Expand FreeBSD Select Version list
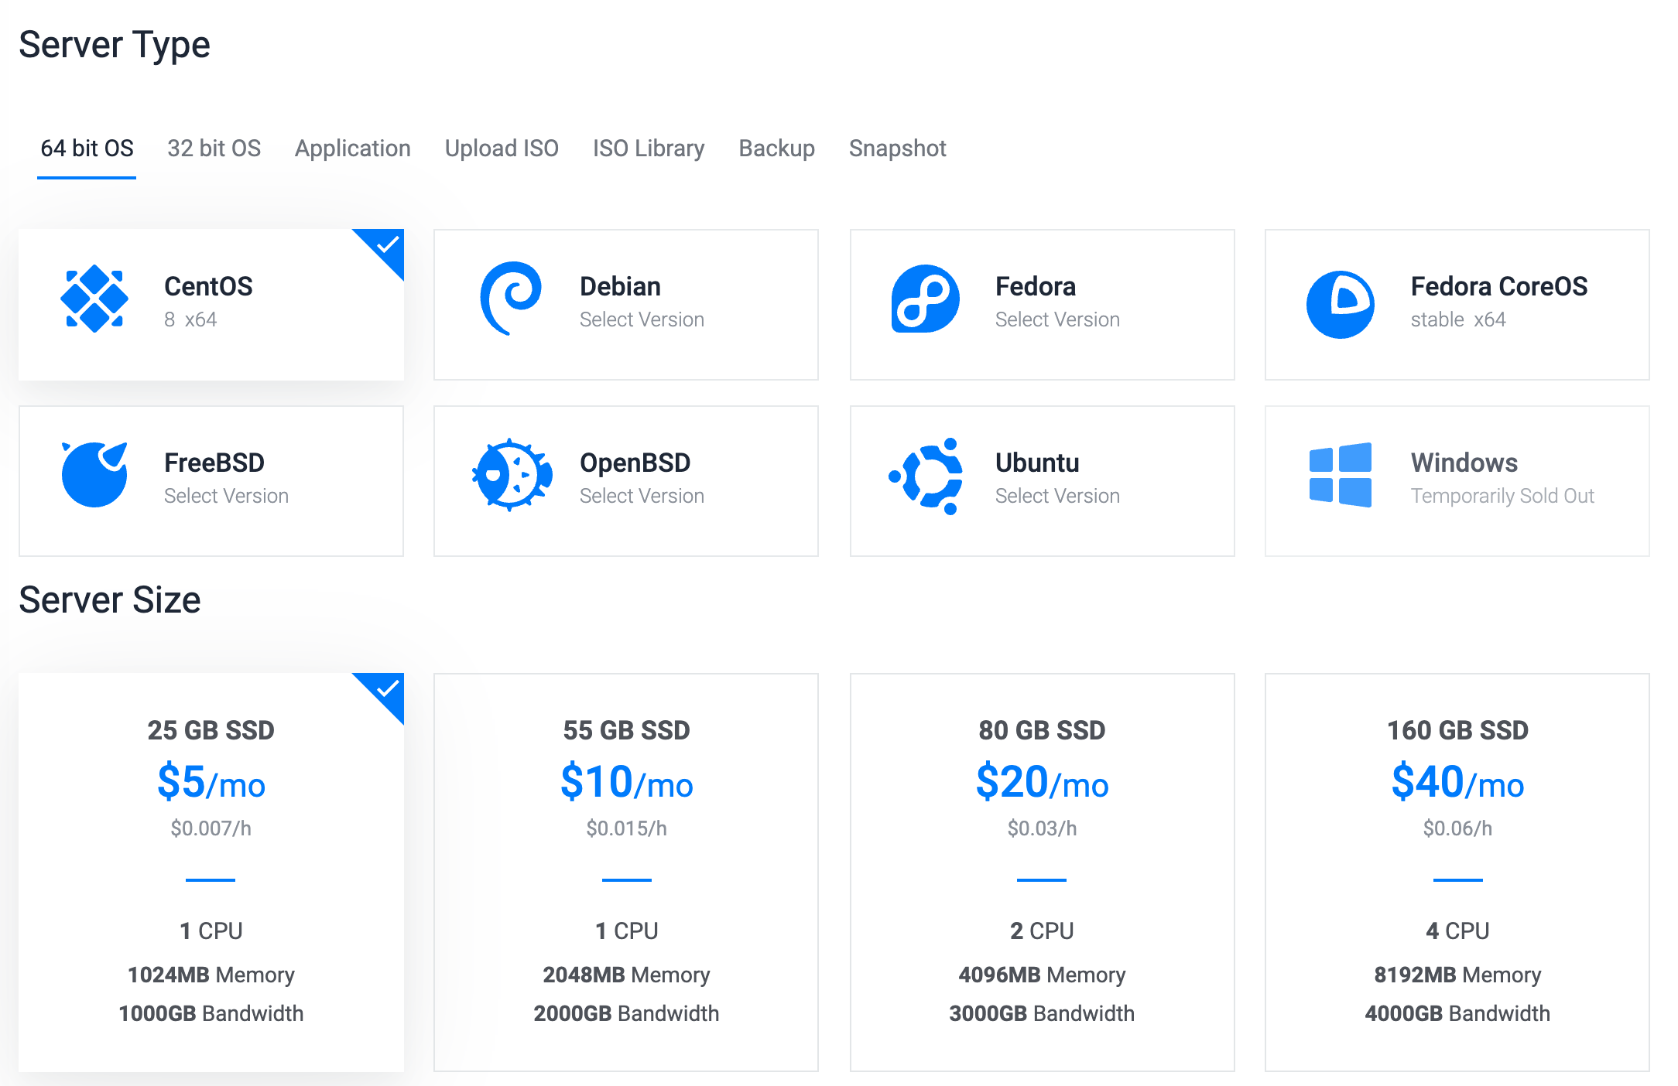The height and width of the screenshot is (1086, 1678). (x=226, y=496)
